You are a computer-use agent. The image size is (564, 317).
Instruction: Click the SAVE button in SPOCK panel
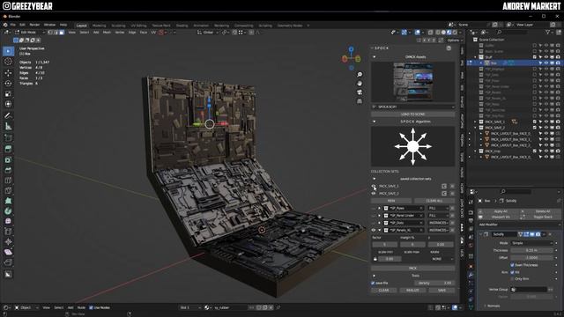tap(442, 291)
